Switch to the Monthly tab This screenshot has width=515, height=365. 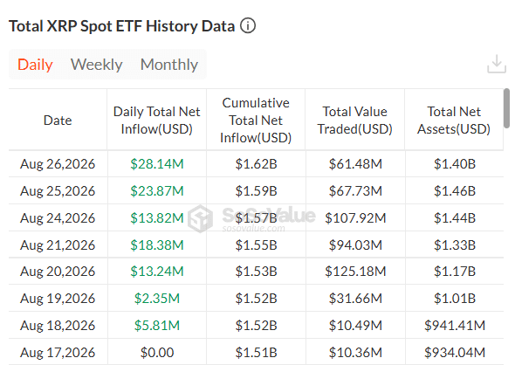click(169, 65)
